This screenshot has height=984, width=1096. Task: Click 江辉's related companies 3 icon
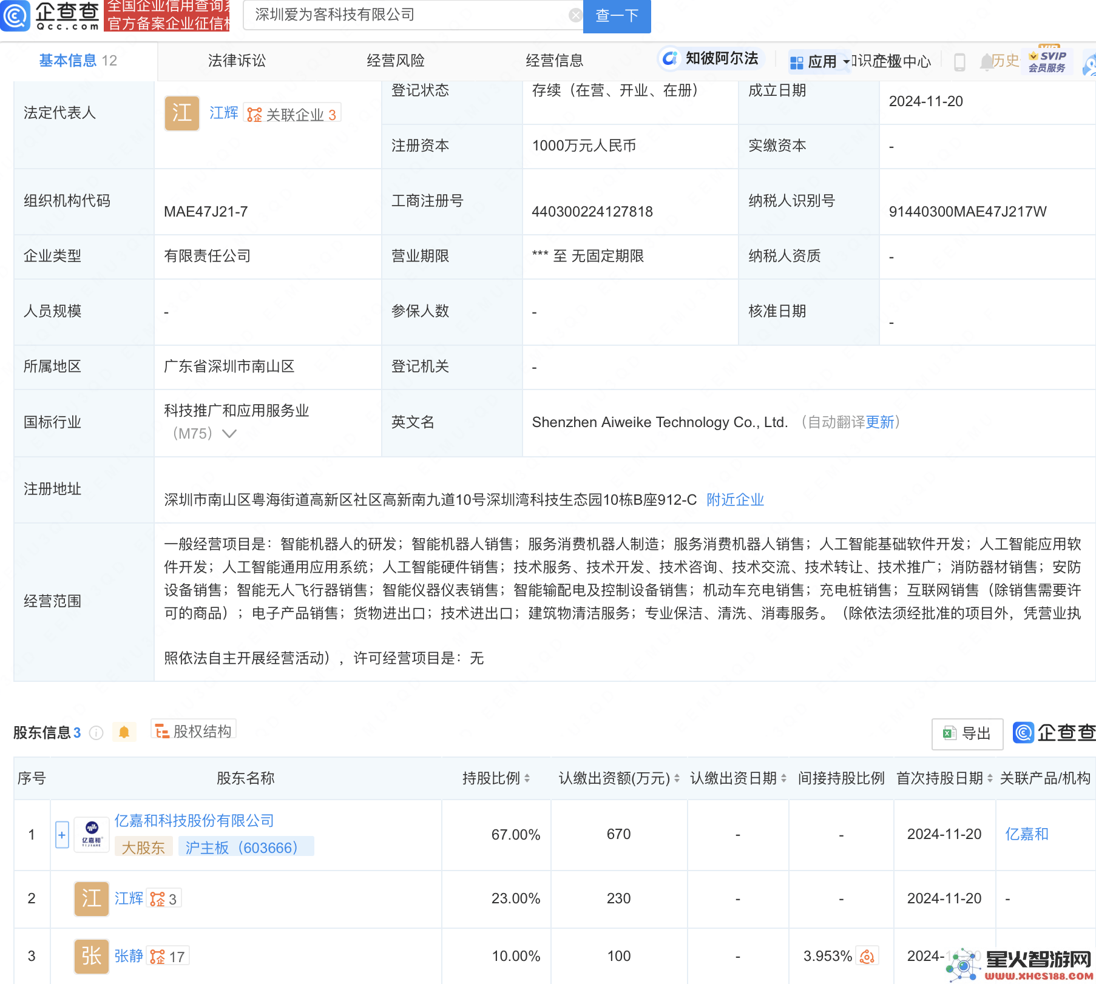163,899
